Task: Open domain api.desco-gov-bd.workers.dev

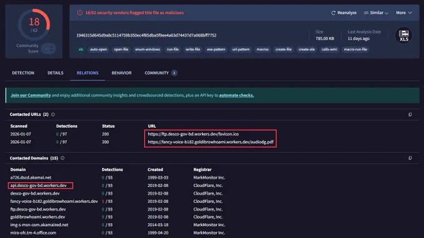Action: pyautogui.click(x=38, y=185)
